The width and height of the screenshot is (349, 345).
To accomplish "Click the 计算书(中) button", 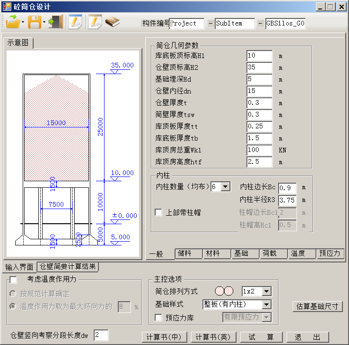I will click(x=164, y=337).
